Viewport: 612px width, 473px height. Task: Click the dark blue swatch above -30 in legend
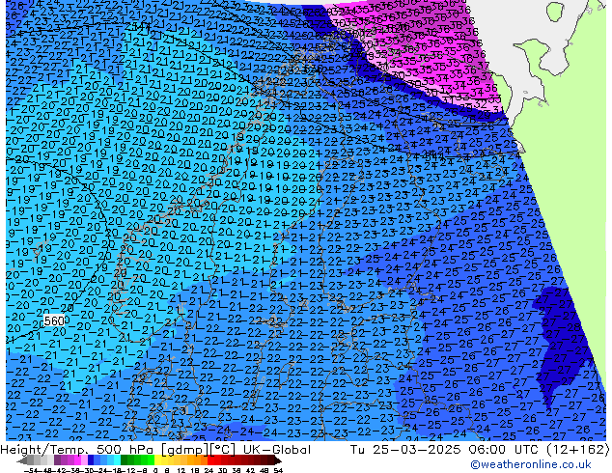(91, 461)
